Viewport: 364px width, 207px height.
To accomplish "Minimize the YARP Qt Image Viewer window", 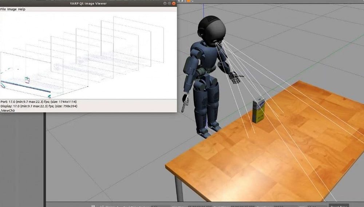I will click(x=165, y=3).
